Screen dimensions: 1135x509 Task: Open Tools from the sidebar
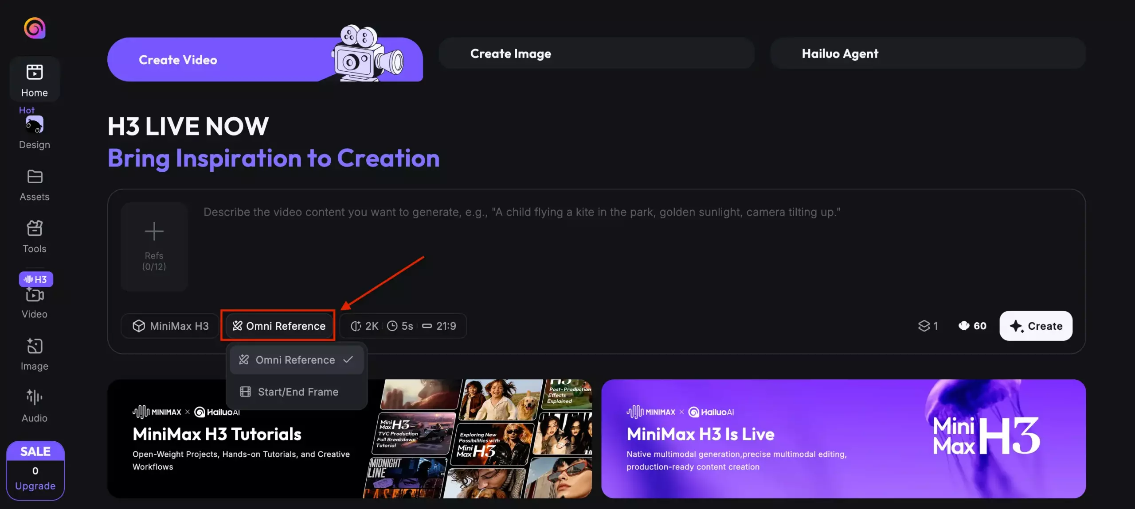(35, 237)
